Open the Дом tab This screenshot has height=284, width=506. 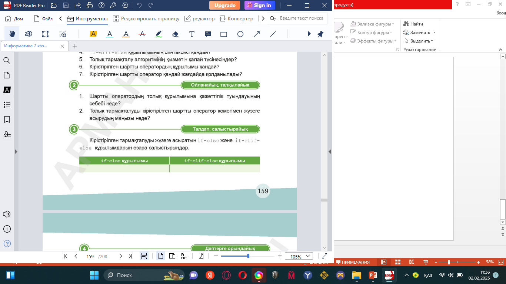(x=14, y=18)
